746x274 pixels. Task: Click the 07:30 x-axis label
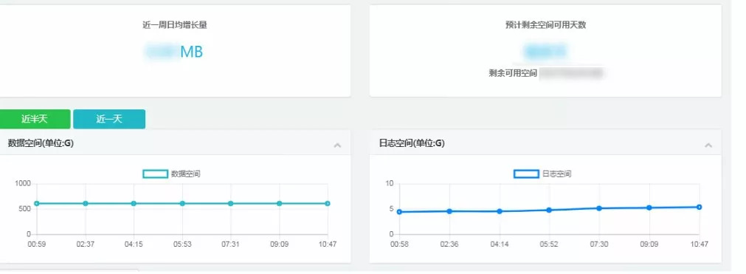tap(599, 244)
